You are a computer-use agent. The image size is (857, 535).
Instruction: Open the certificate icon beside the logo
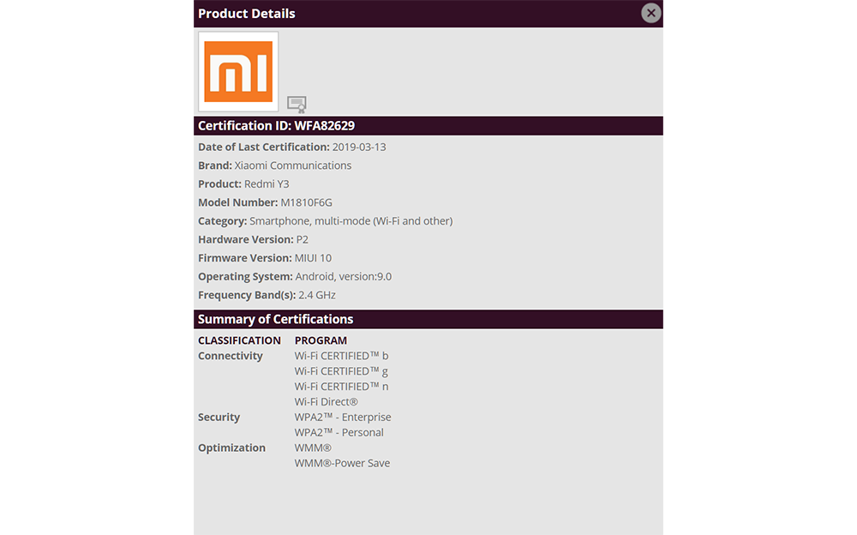point(297,104)
